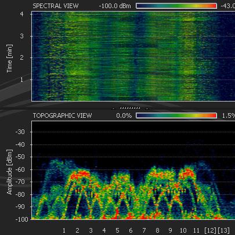Click the 4 minute time axis label
This screenshot has height=235, width=235.
[21, 14]
